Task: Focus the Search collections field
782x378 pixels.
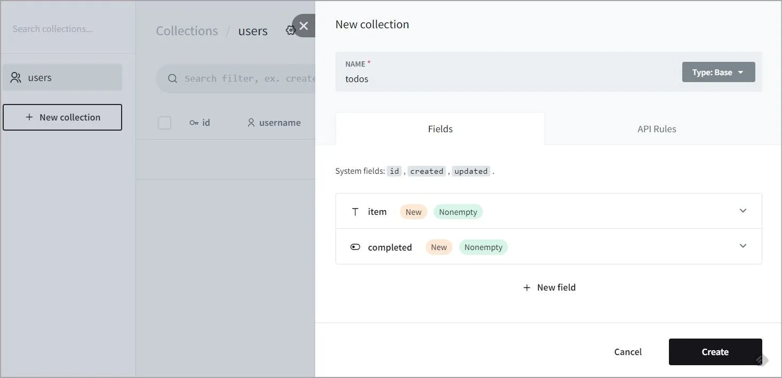Action: 68,29
